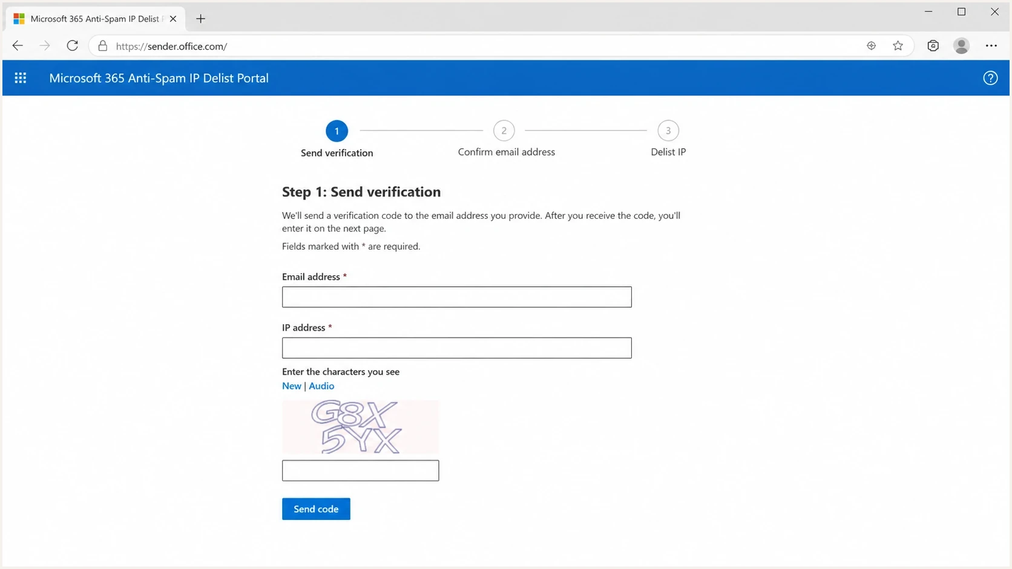
Task: Open the browser settings and more menu
Action: click(991, 46)
